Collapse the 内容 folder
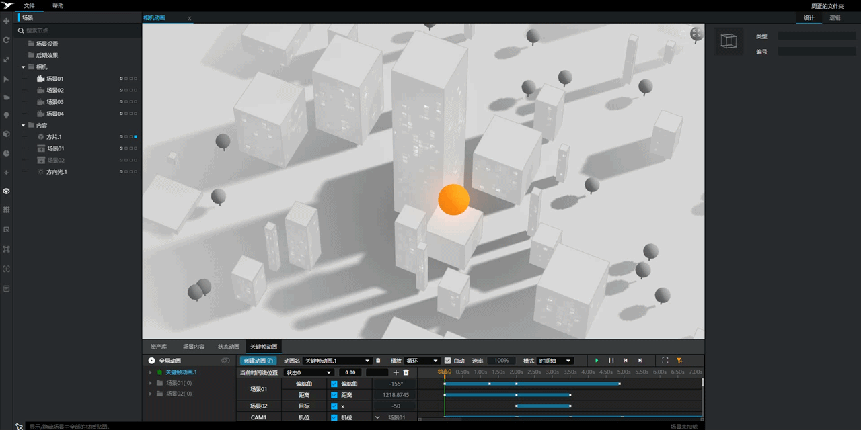The width and height of the screenshot is (861, 430). [23, 125]
